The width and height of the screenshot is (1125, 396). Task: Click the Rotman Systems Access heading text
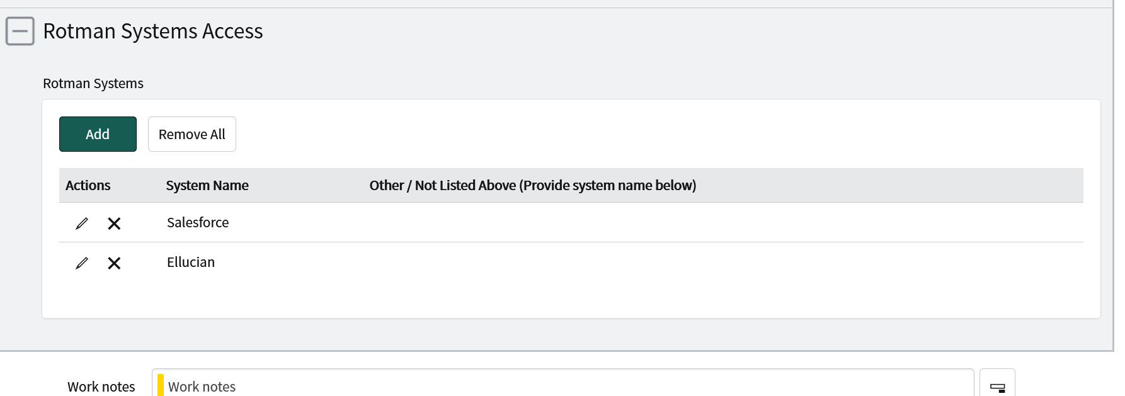[153, 31]
